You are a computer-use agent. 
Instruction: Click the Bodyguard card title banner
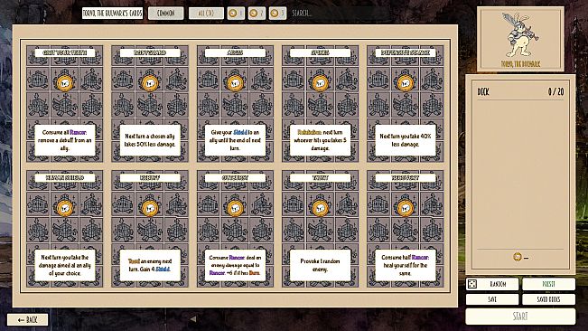point(150,53)
